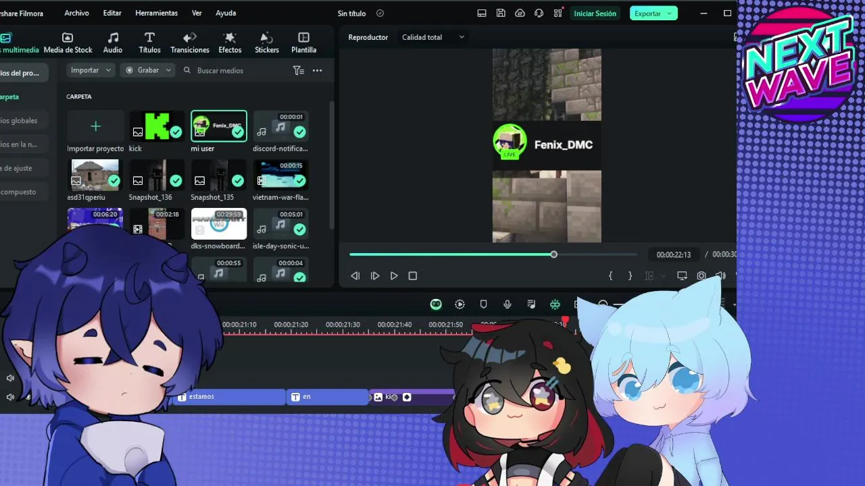
Task: Select the 'en' title clip on timeline
Action: [328, 397]
